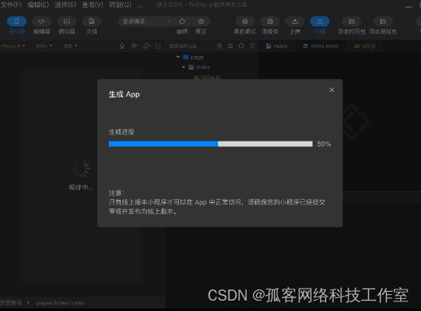Click the 生成进度 progress bar
Viewport: 421px width, 311px height.
[x=211, y=144]
